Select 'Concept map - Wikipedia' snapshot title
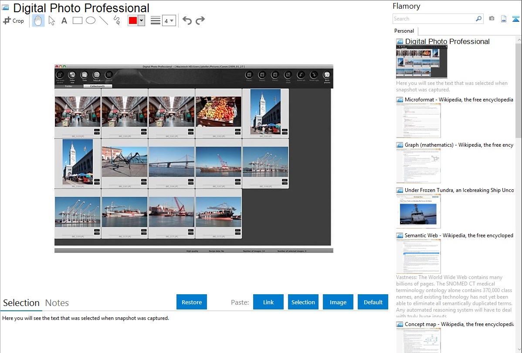522x353 pixels. click(x=459, y=324)
